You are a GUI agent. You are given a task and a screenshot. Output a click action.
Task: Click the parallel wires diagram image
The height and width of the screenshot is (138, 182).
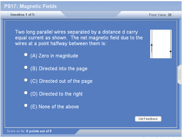161,44
